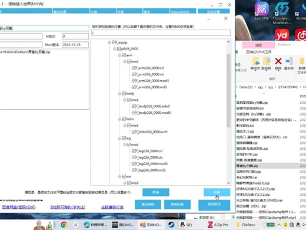Click the save list button
This screenshot has height=230, width=306.
tap(177, 205)
